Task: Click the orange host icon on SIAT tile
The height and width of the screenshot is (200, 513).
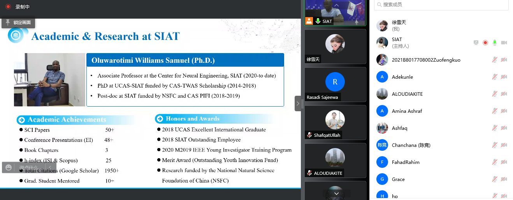Action: (x=309, y=21)
